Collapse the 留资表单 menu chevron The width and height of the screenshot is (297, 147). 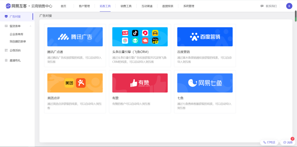pyautogui.click(x=30, y=26)
